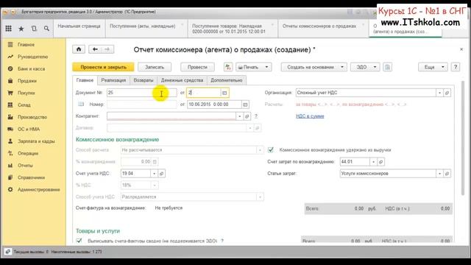Open the Контрагент record icon
Viewport: 471px width, 265px height.
[247, 116]
